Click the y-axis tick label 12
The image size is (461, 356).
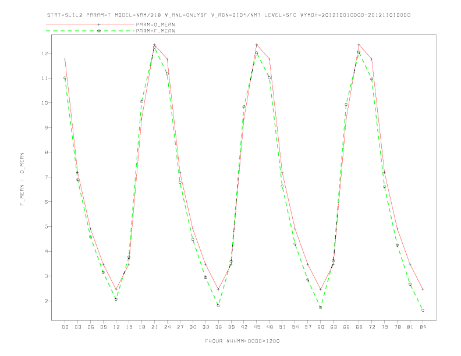45,54
